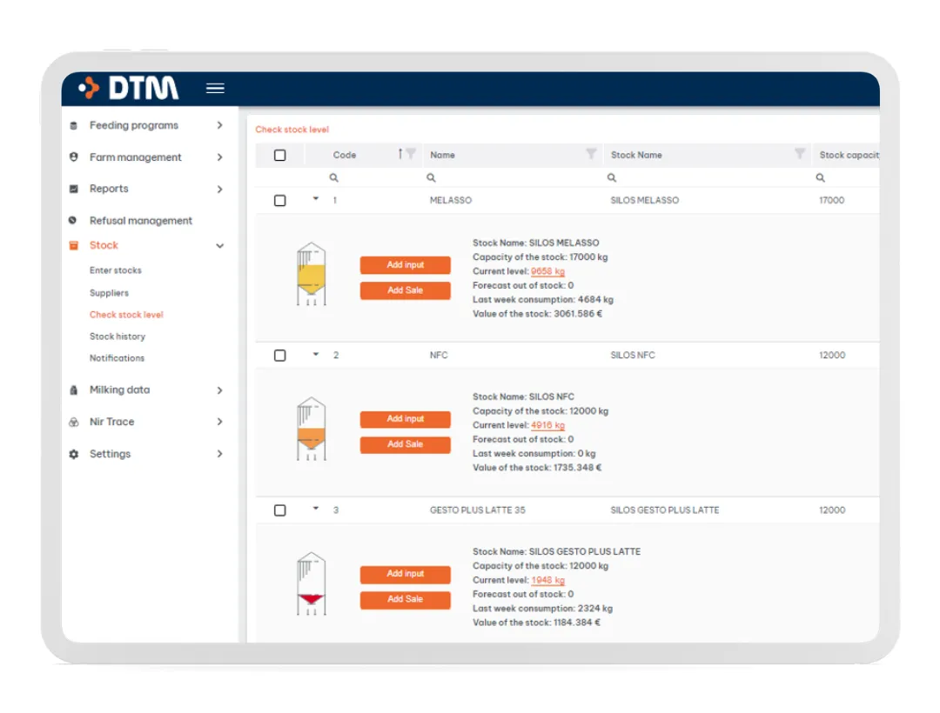Collapse the MELASSO row detail arrow
The height and width of the screenshot is (713, 940).
316,199
